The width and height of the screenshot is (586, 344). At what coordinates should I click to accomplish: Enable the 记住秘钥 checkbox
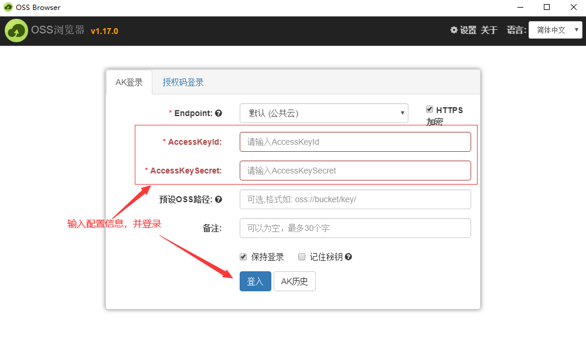point(302,257)
